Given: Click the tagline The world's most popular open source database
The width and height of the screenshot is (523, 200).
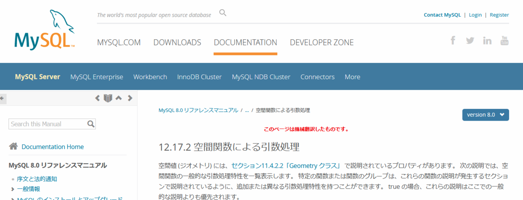Looking at the screenshot, I should point(154,15).
